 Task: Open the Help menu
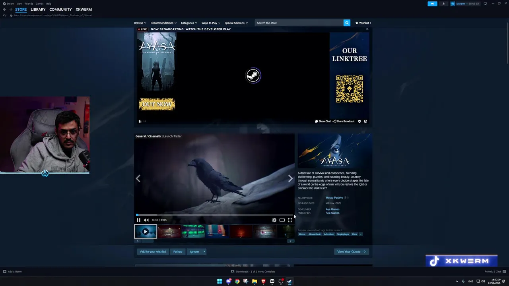pos(49,4)
